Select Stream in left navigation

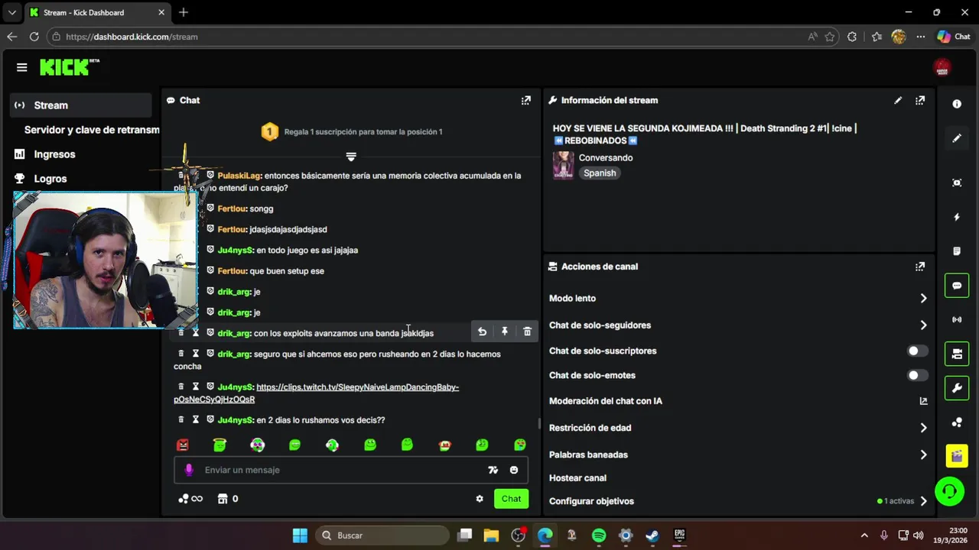81,105
